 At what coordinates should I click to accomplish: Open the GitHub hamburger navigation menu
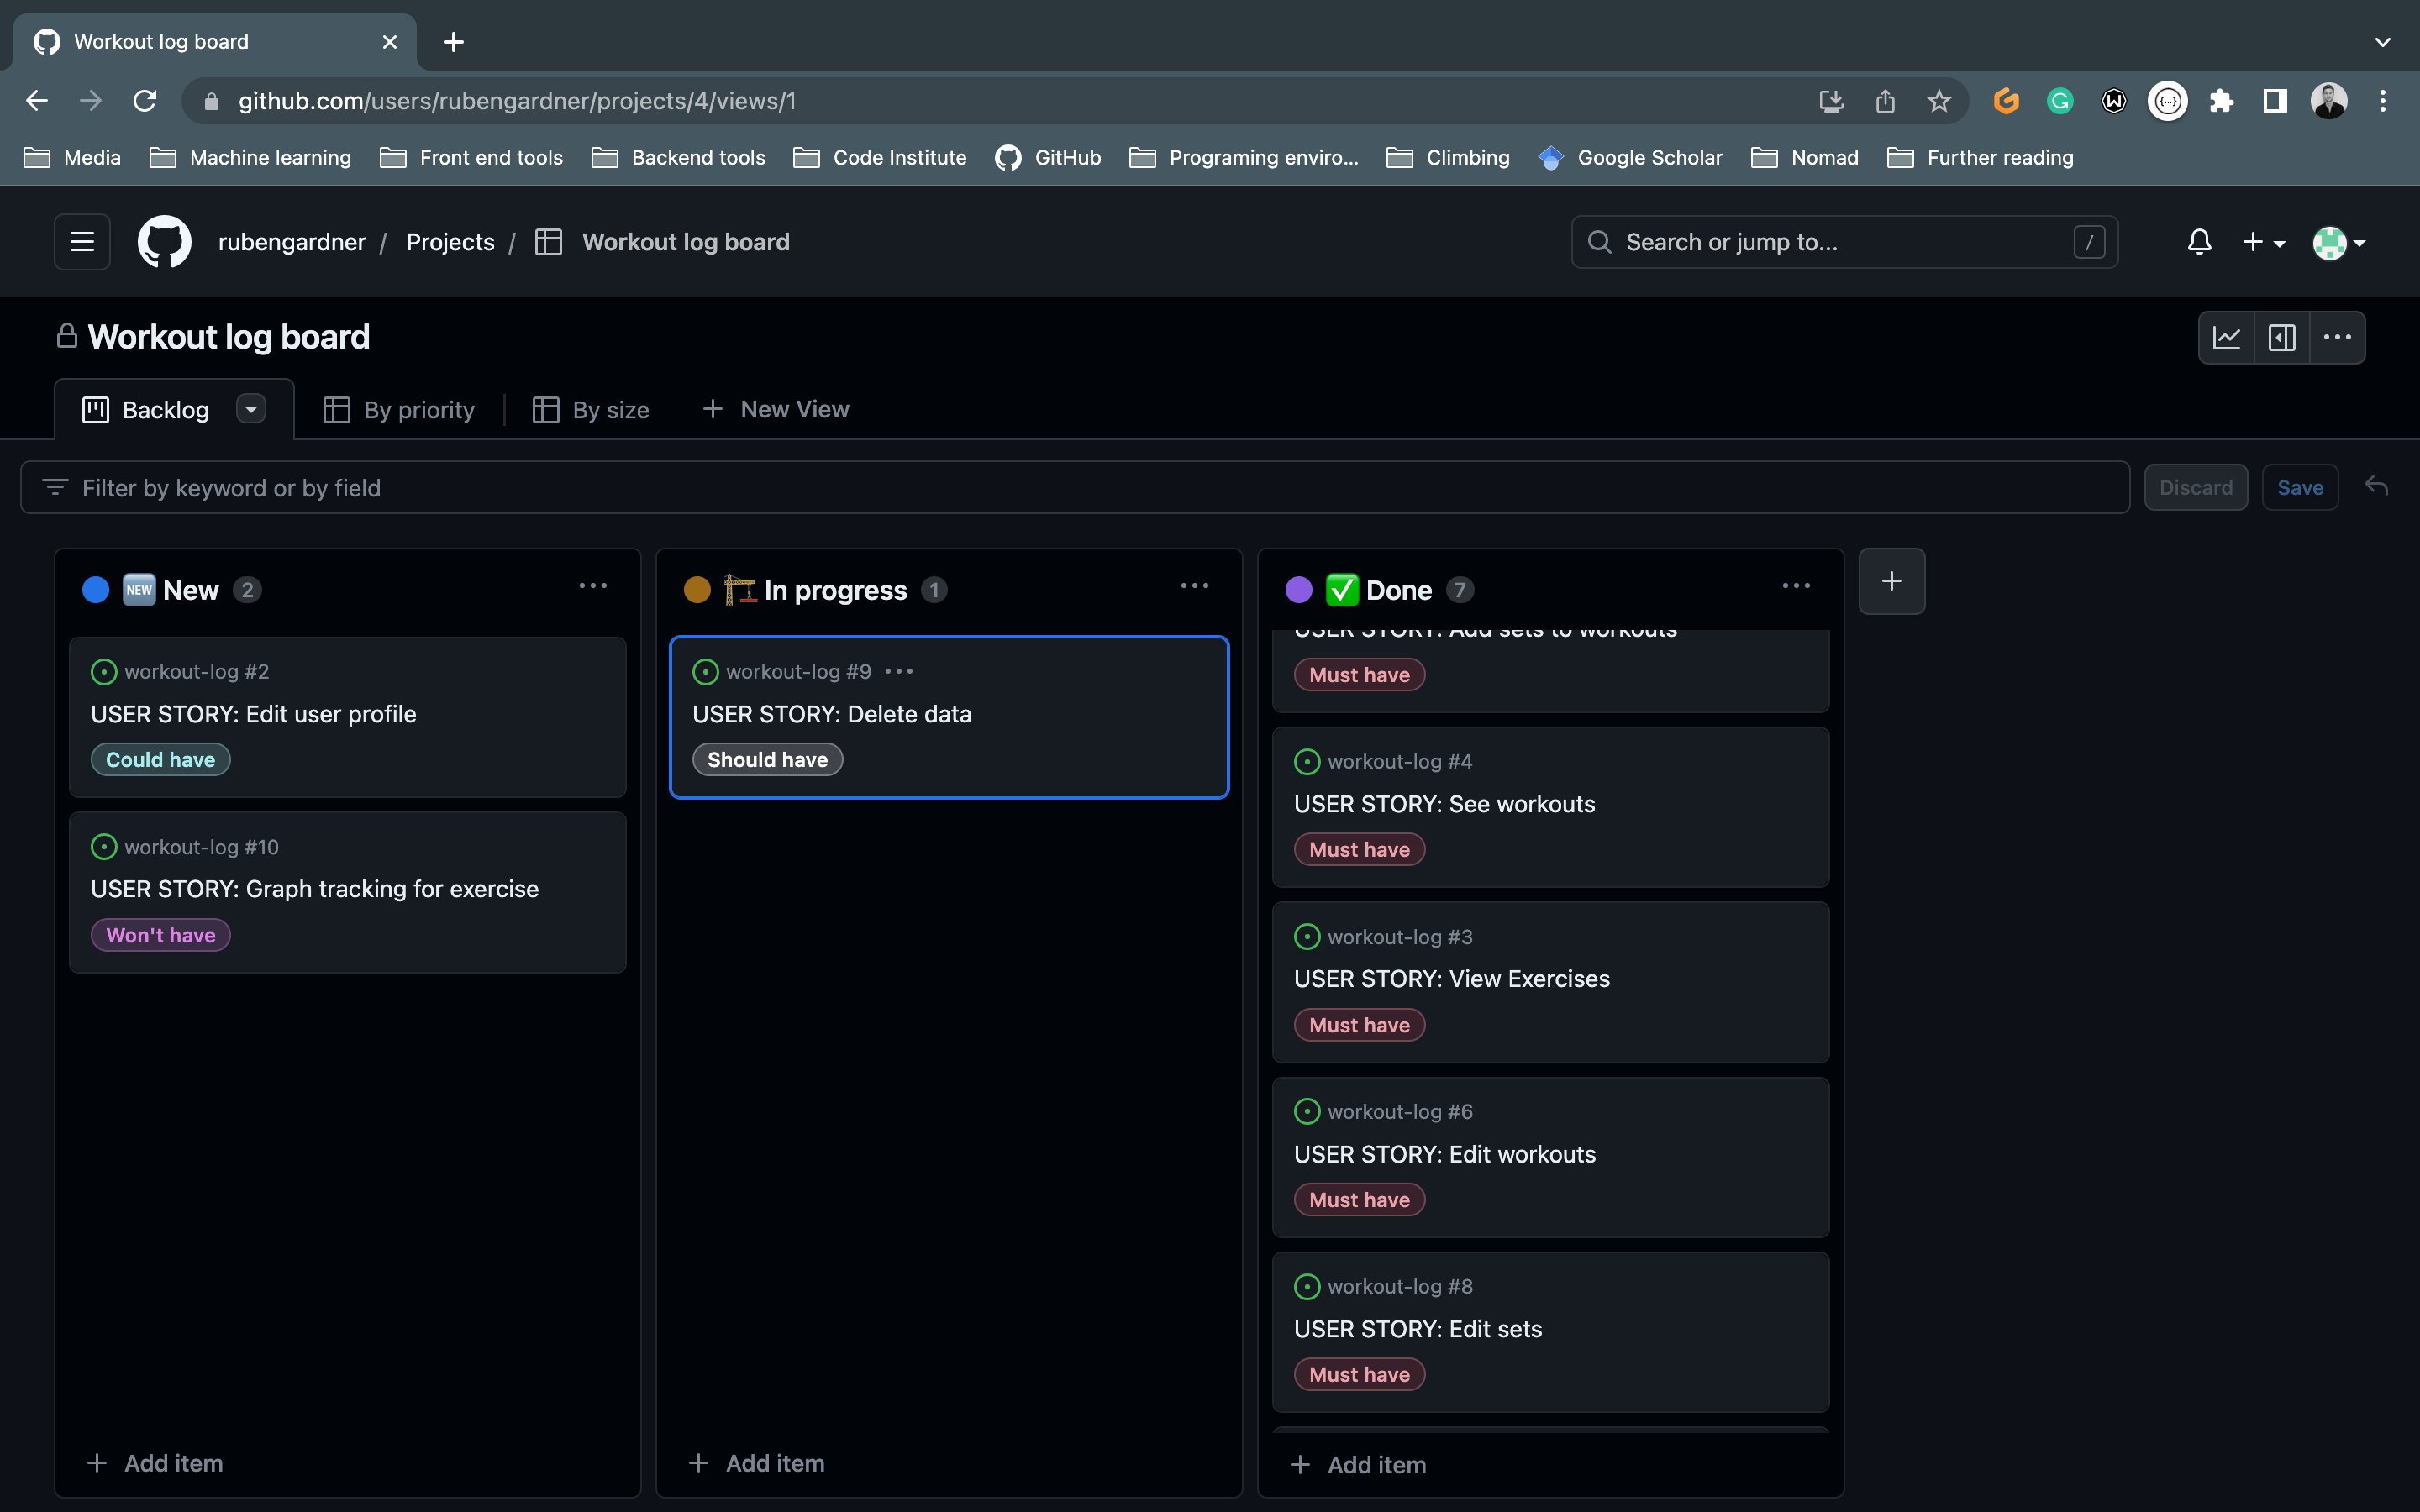click(82, 242)
